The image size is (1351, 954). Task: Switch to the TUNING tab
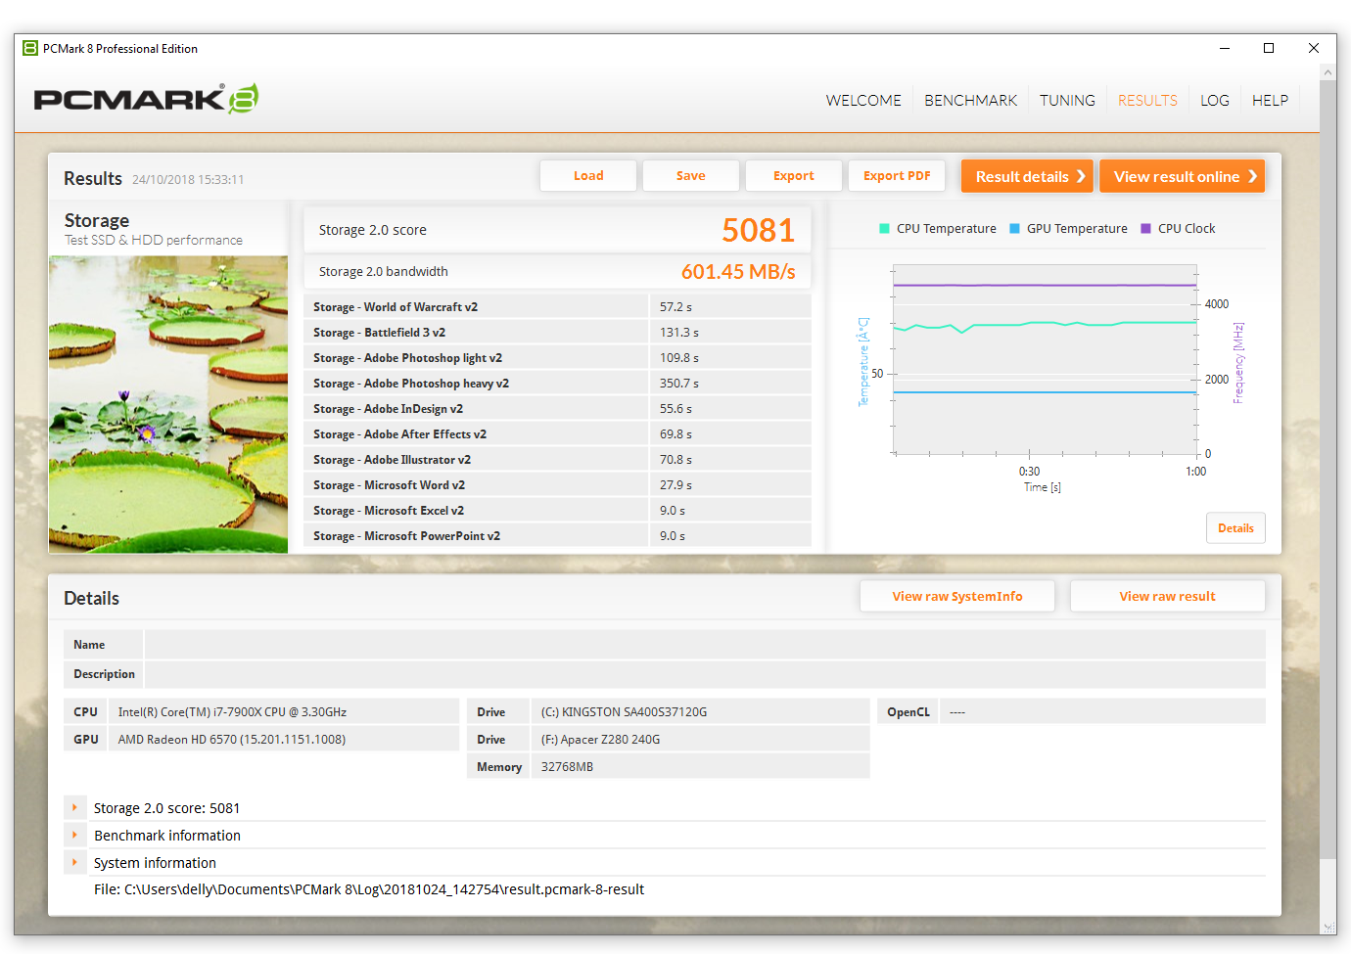click(1067, 100)
